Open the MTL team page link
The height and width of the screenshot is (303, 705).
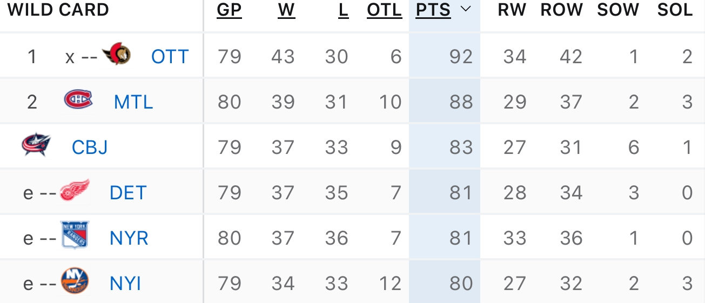(133, 102)
